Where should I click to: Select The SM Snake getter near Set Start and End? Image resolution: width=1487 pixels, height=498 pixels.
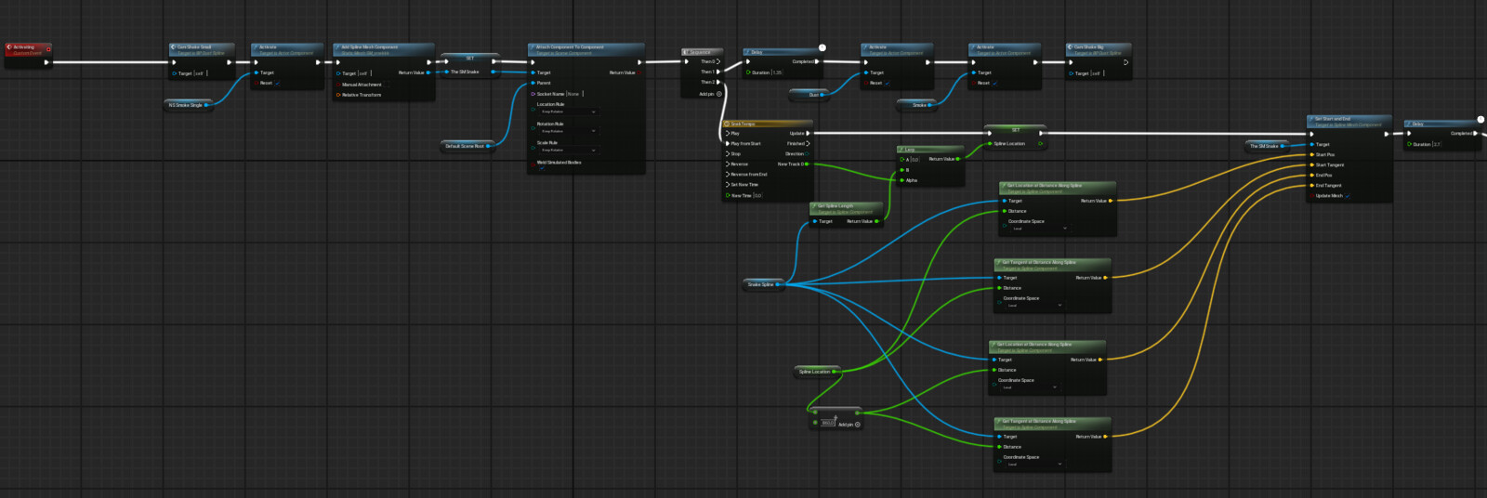[x=1267, y=146]
